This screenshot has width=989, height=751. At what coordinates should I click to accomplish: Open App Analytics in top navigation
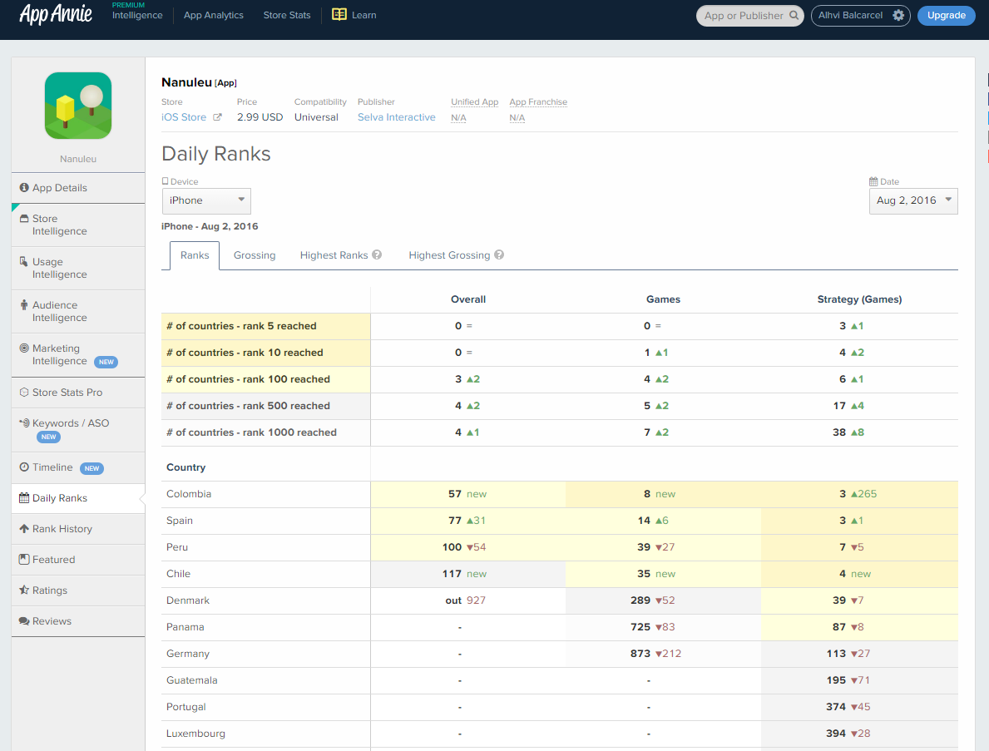(213, 15)
